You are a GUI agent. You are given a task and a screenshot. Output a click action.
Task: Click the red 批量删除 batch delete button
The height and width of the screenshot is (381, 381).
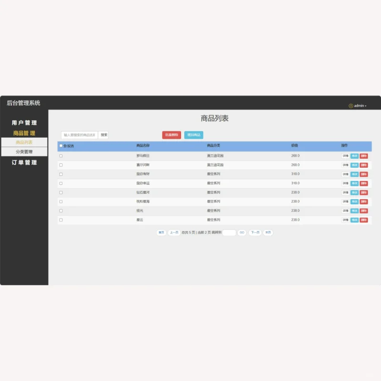click(x=172, y=135)
